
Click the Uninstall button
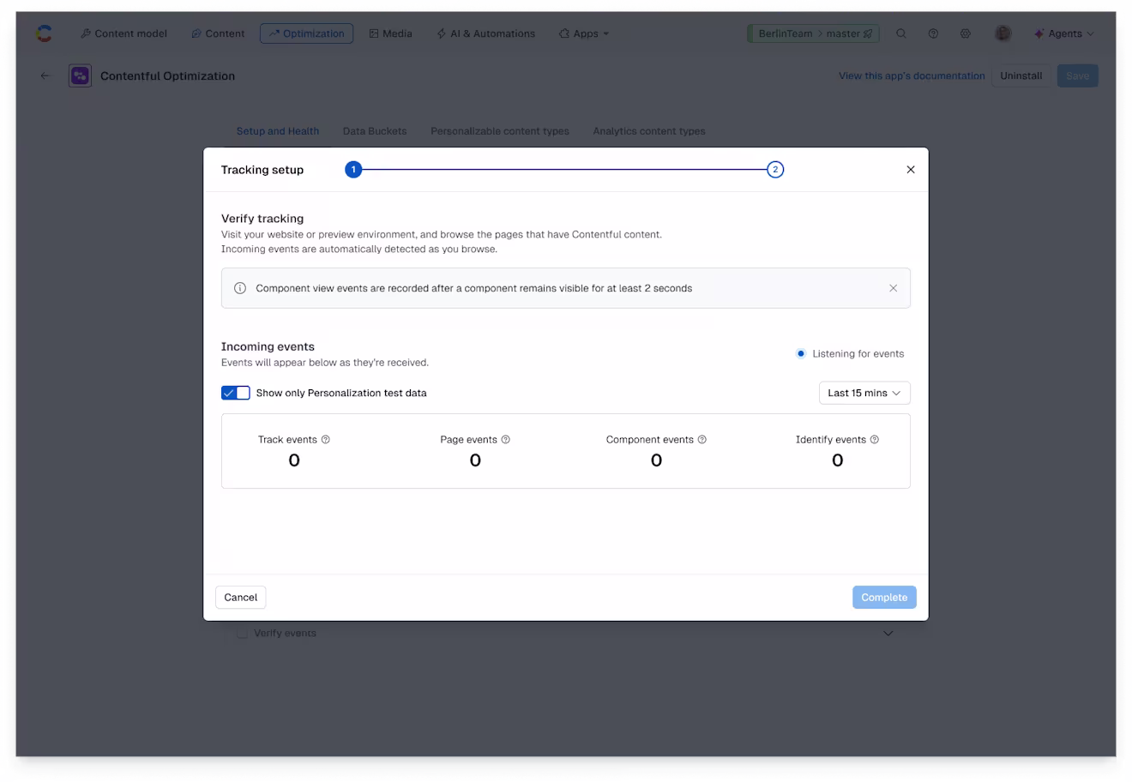[1021, 75]
